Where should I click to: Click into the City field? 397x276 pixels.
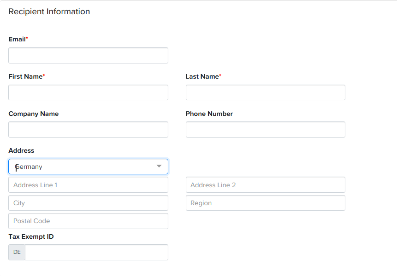pos(88,203)
